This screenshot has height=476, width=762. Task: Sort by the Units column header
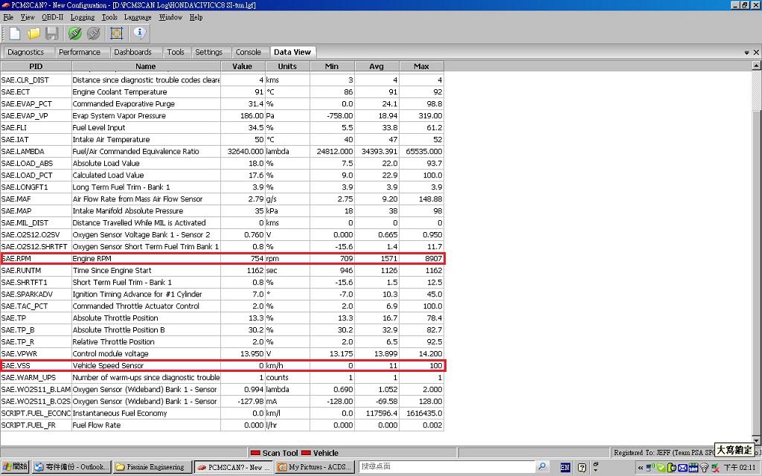pyautogui.click(x=287, y=66)
